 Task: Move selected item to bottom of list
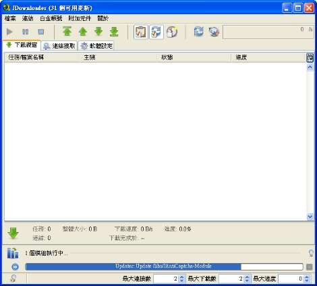coord(114,32)
